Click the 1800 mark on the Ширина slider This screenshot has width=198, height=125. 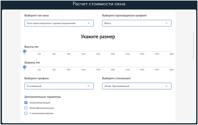pos(113,67)
